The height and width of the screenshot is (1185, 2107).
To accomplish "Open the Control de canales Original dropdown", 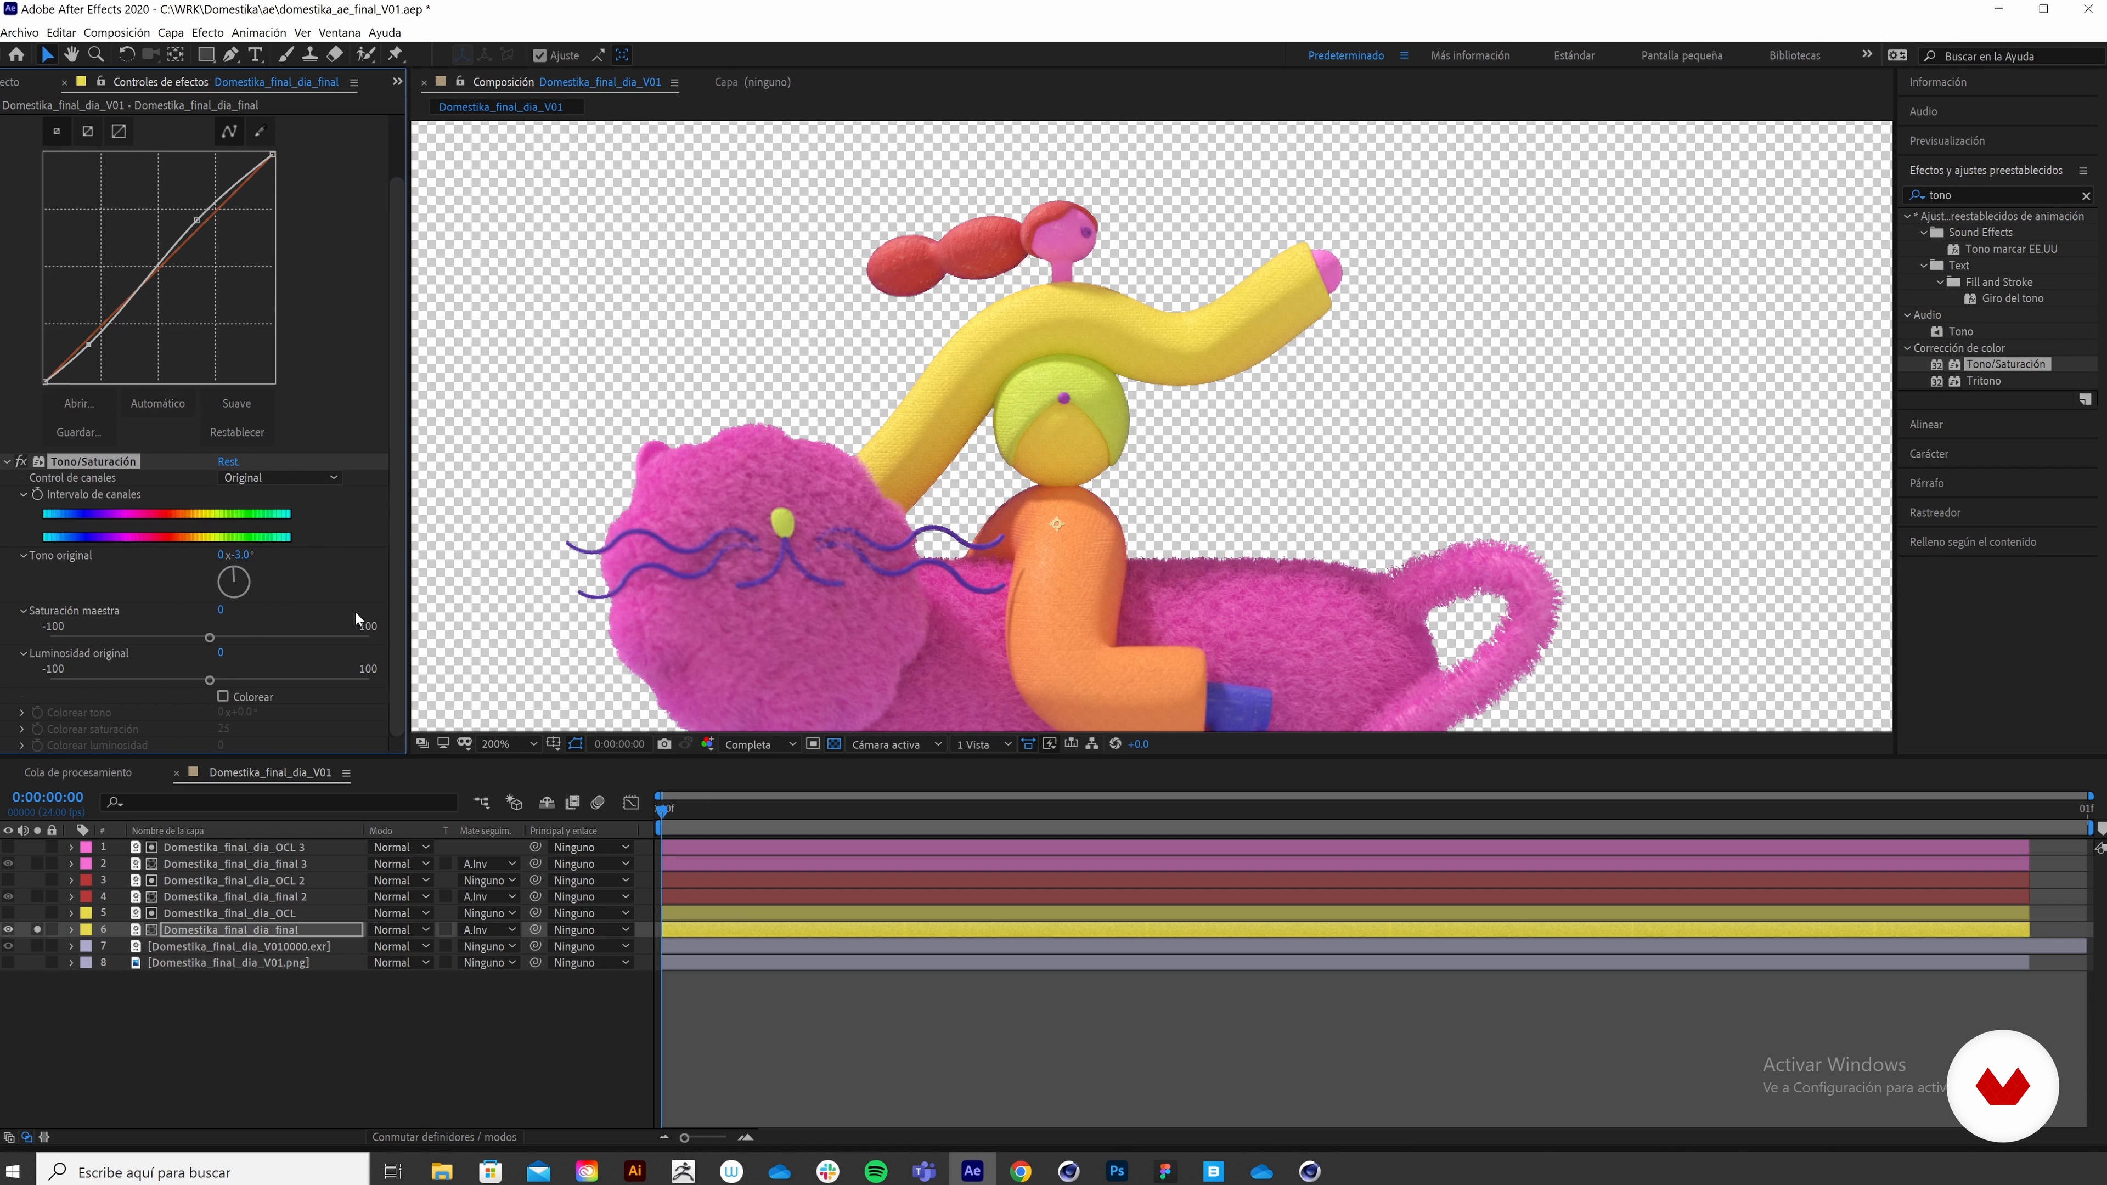I will click(280, 478).
